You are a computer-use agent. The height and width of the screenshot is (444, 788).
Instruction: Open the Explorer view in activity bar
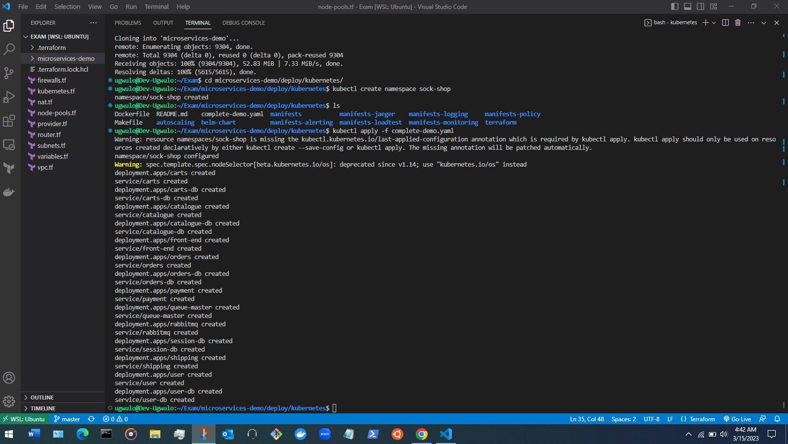click(x=9, y=25)
